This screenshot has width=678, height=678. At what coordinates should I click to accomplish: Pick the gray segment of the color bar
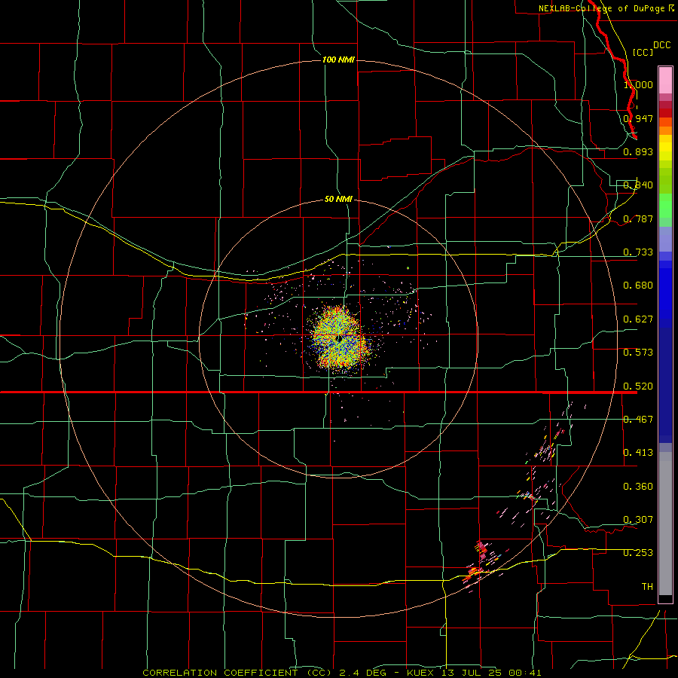665,524
